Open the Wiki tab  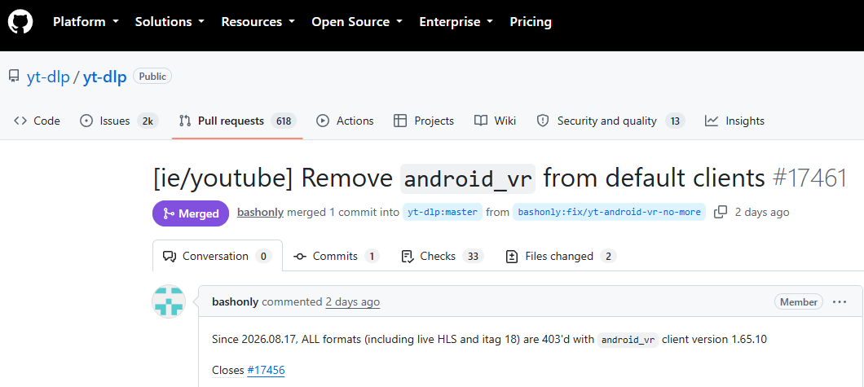[495, 121]
